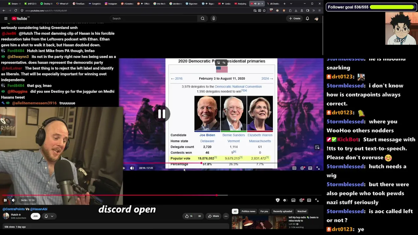Select the All filter chip
Image resolution: width=418 pixels, height=235 pixels.
(235, 211)
